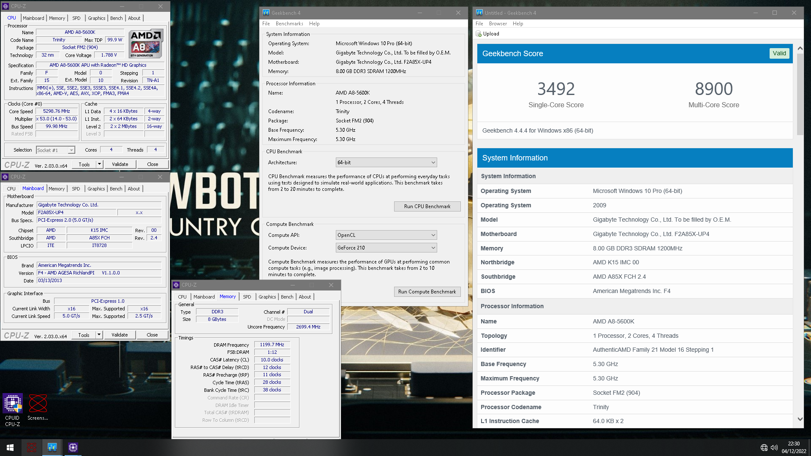This screenshot has width=811, height=456.
Task: Switch to Mainboard tab in top CPU-Z window
Action: pos(33,18)
